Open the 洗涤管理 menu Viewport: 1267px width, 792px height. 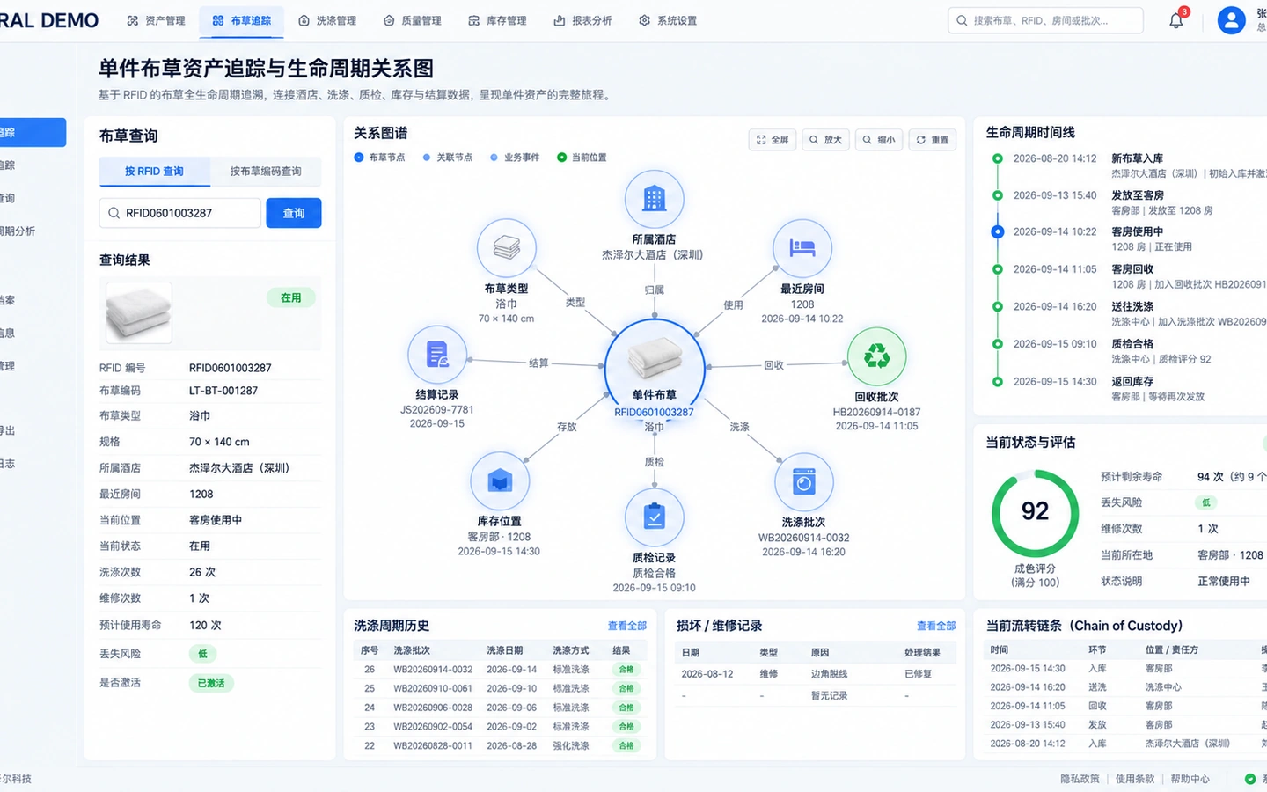tap(328, 20)
